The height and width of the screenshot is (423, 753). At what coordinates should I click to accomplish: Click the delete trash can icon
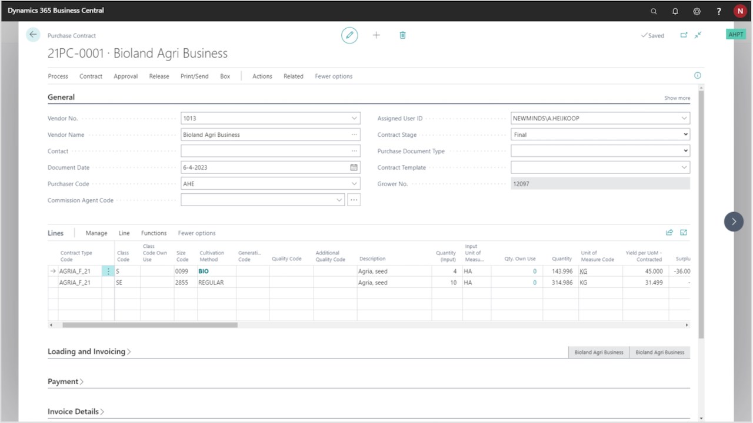402,35
